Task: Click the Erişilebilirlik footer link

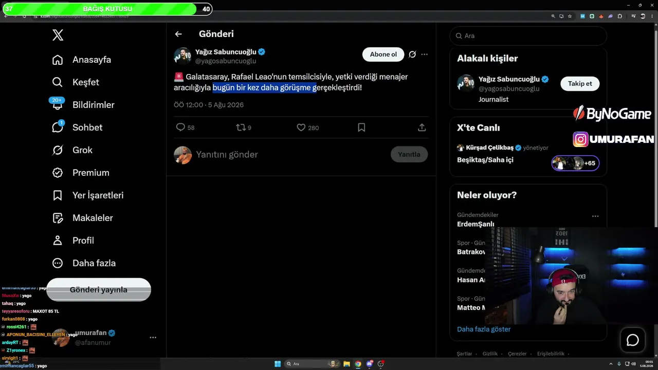Action: [x=551, y=354]
